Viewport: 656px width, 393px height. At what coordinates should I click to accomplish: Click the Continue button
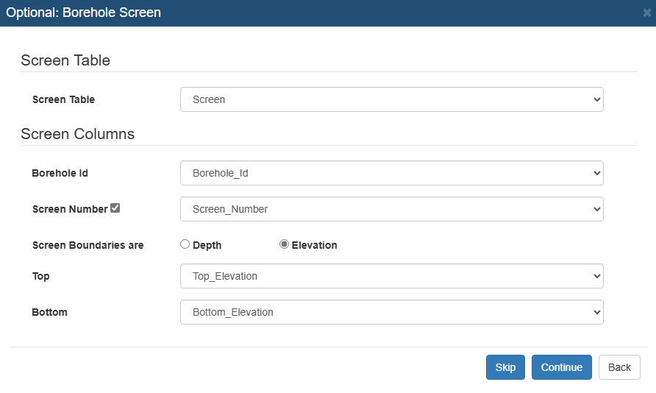561,367
